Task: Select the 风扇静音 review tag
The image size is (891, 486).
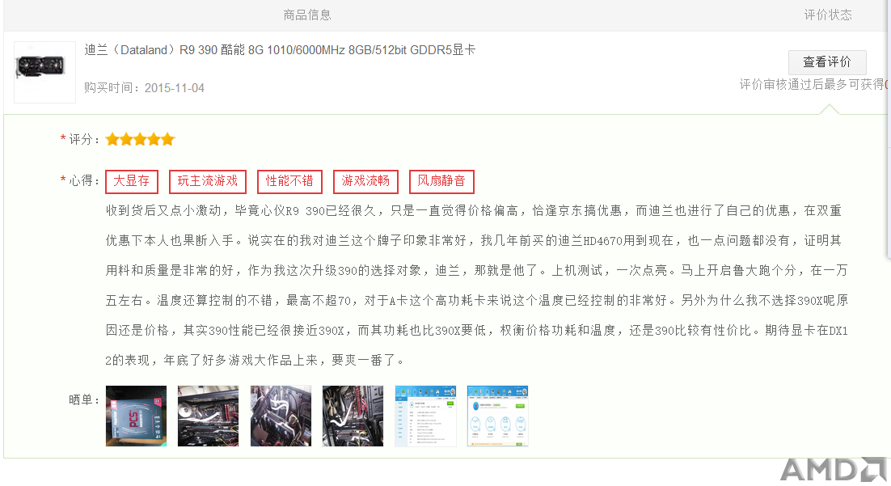Action: point(441,181)
